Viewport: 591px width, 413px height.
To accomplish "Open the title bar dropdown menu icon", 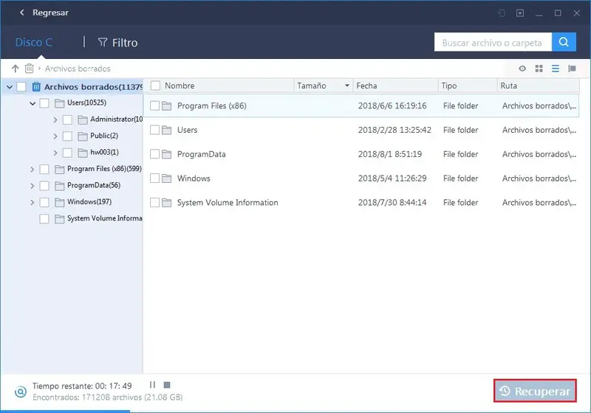I will tap(520, 13).
